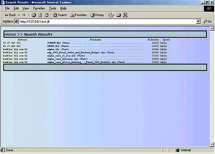This screenshot has height=154, width=215.
Task: Open the alpha_case file with size 33280
Action: tap(61, 56)
